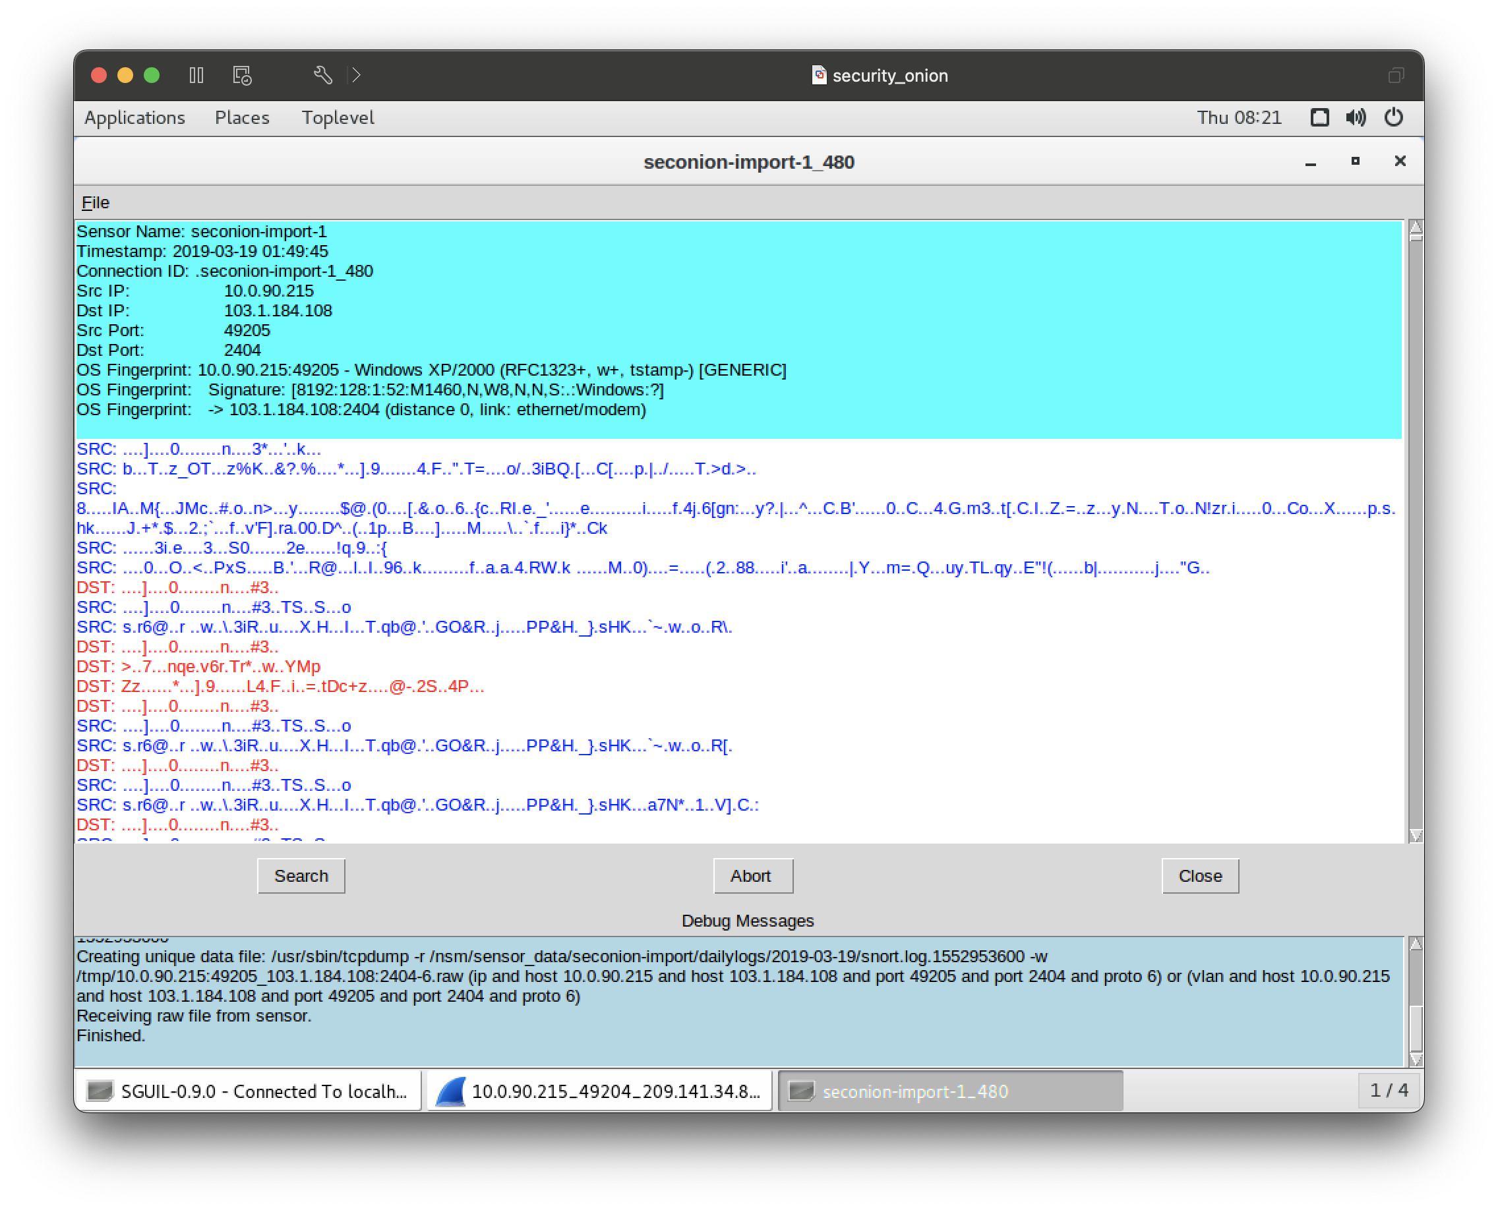Click the security_onion VM title
This screenshot has width=1498, height=1210.
890,75
